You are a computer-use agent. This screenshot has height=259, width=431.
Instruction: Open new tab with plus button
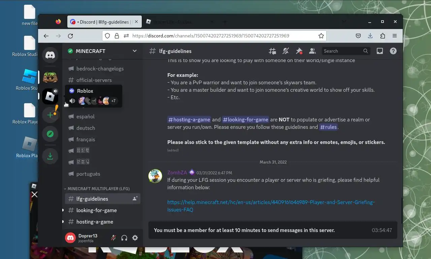pyautogui.click(x=225, y=22)
